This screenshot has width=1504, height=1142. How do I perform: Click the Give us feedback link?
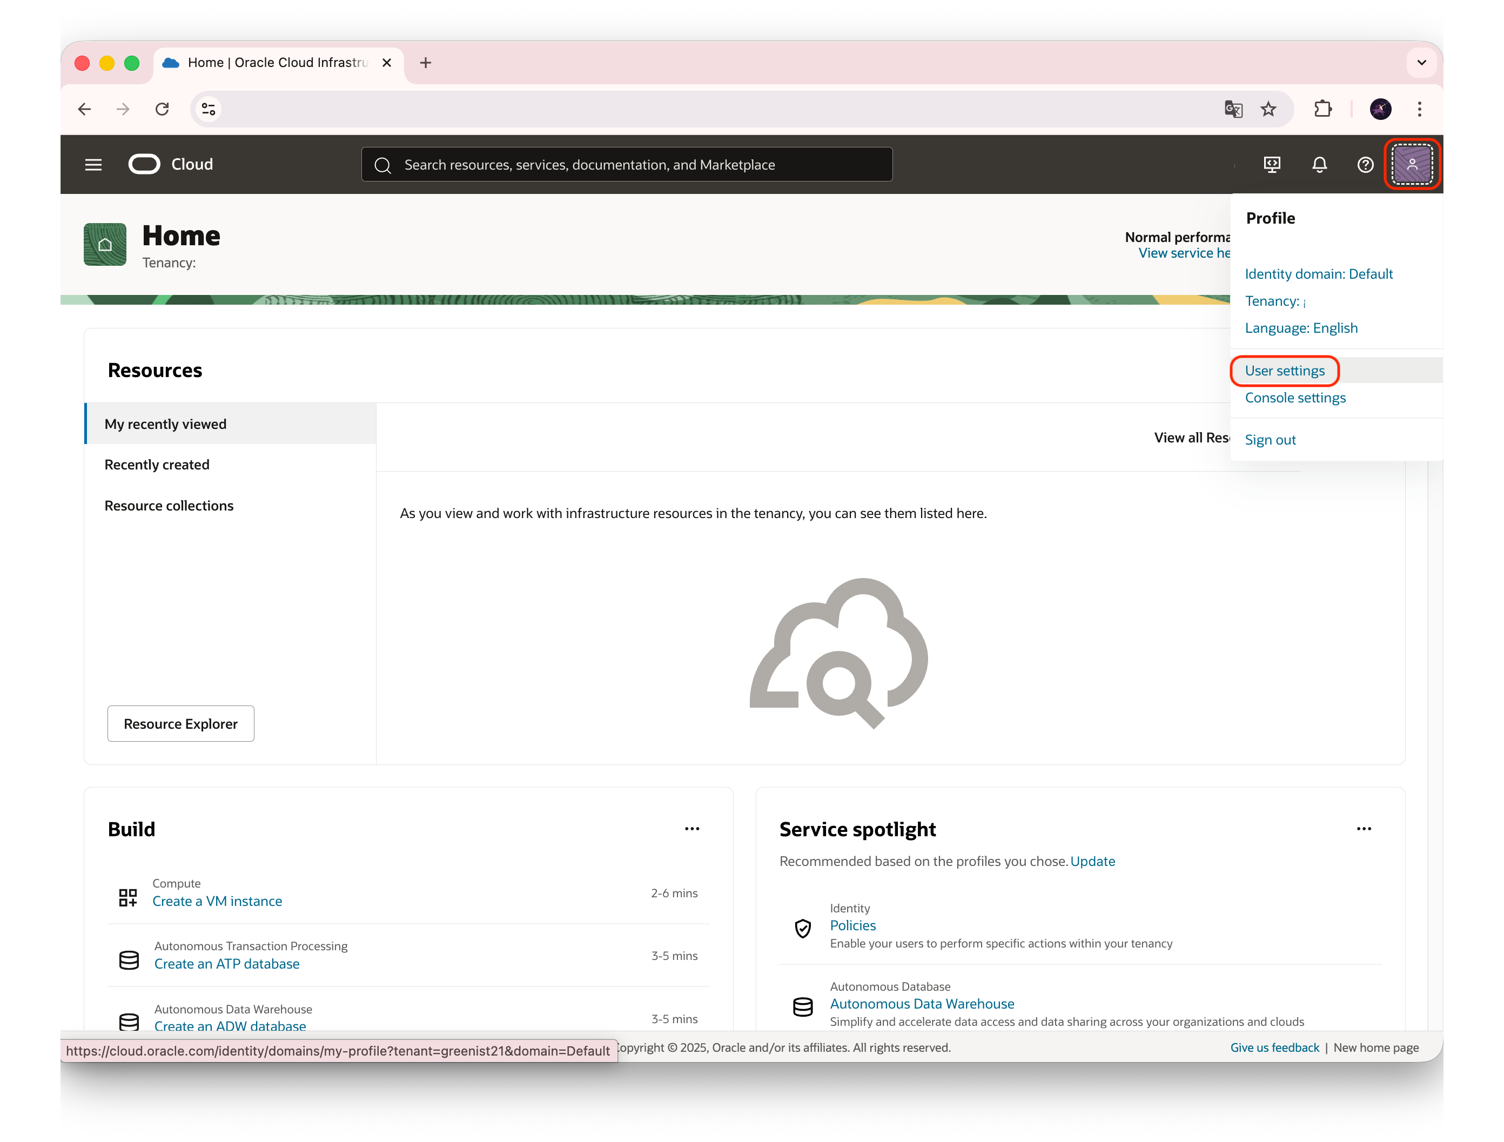pyautogui.click(x=1274, y=1047)
